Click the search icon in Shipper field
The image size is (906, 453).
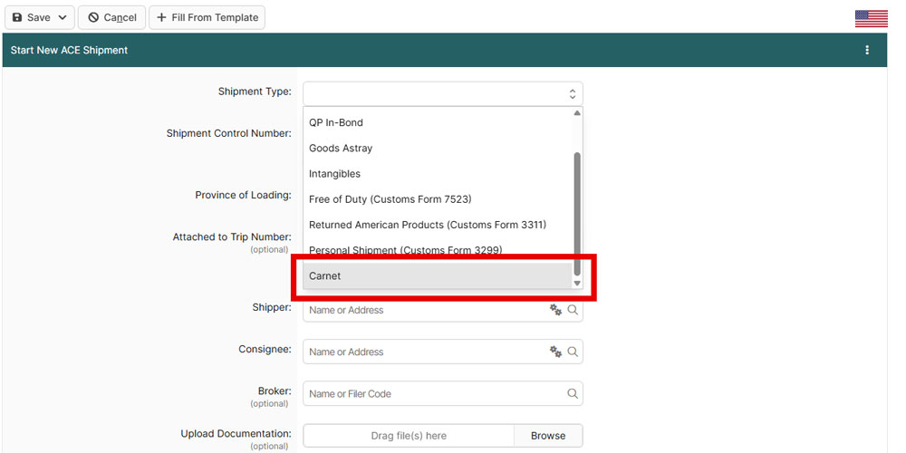pos(573,310)
